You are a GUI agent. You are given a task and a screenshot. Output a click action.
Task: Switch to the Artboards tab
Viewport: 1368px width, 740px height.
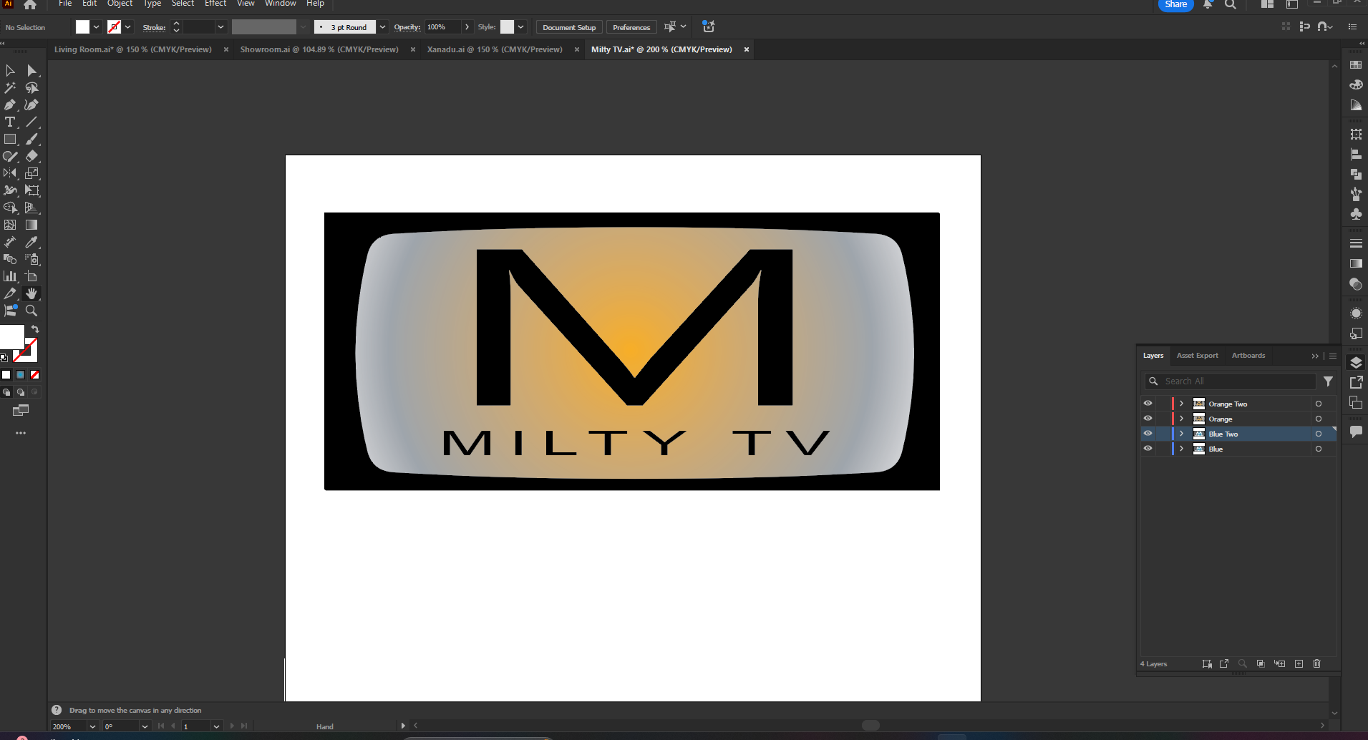[1248, 356]
